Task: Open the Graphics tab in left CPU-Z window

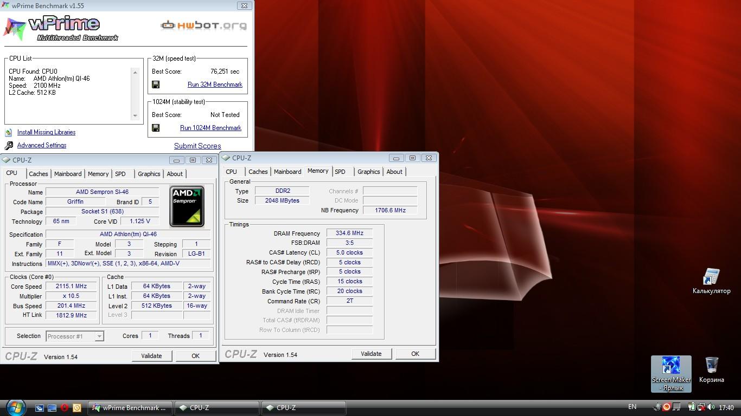Action: [149, 174]
